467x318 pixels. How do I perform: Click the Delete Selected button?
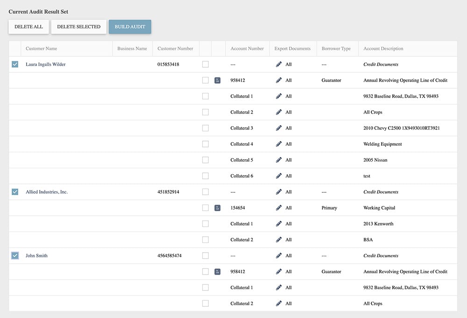coord(78,27)
